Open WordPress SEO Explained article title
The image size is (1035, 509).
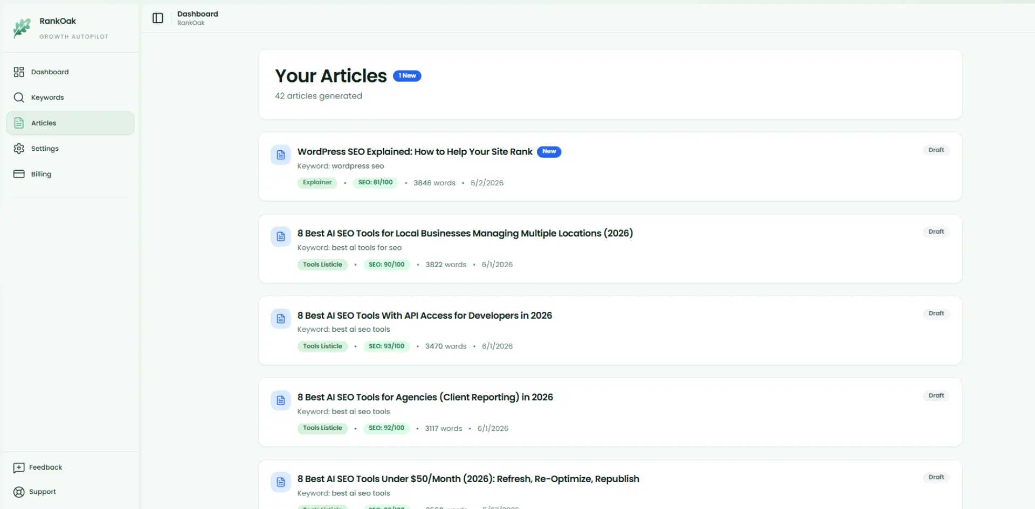pos(415,152)
